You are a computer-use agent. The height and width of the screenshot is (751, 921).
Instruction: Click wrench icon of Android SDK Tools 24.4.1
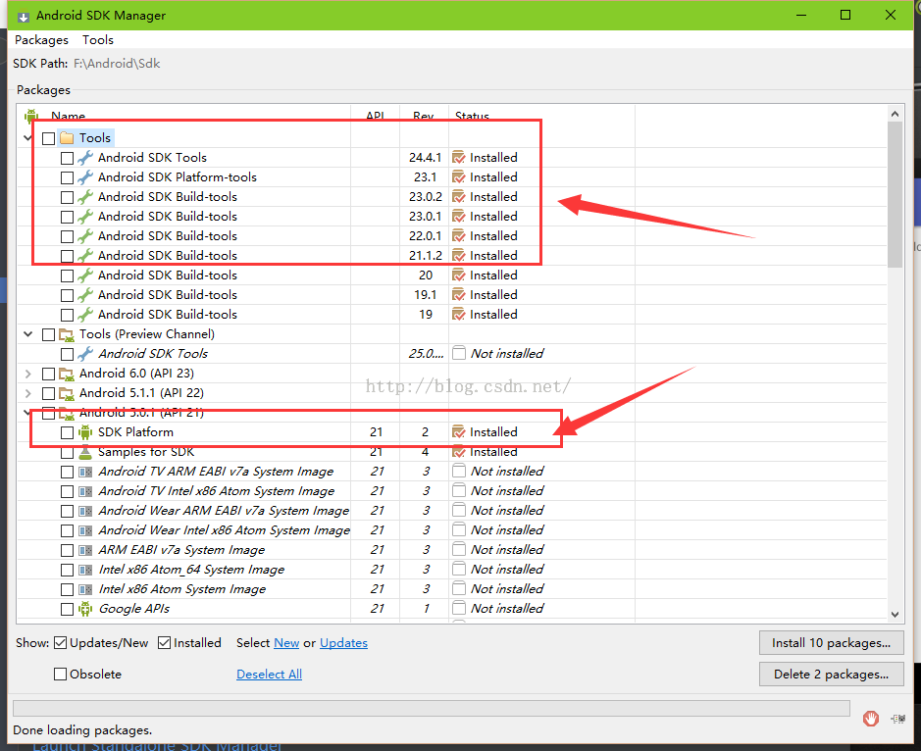[85, 158]
